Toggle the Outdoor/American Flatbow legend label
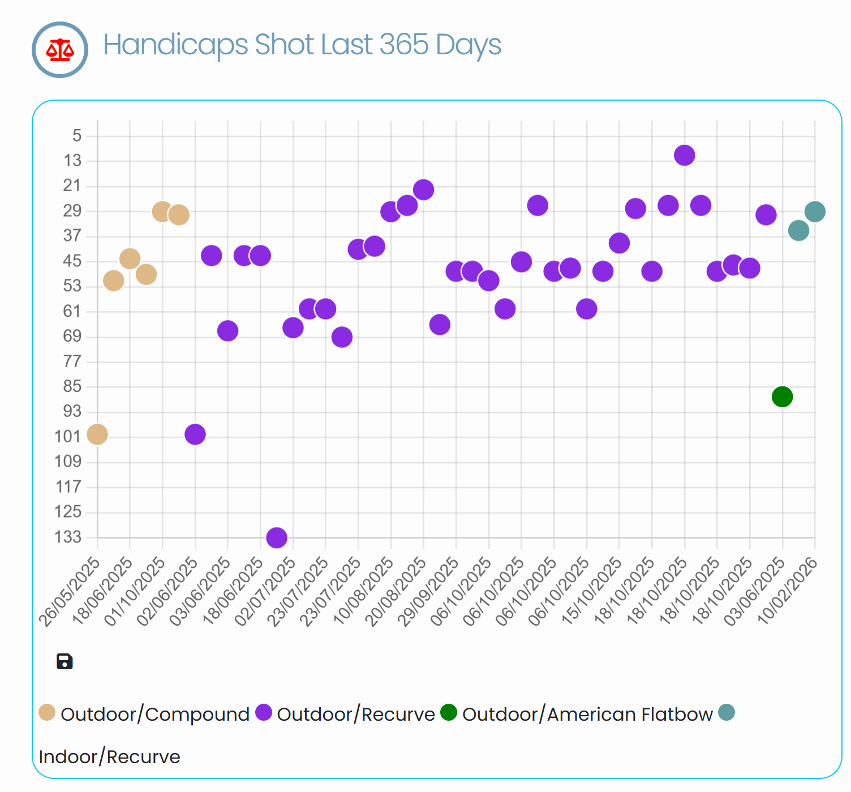Screen dimensions: 851x792 [587, 714]
